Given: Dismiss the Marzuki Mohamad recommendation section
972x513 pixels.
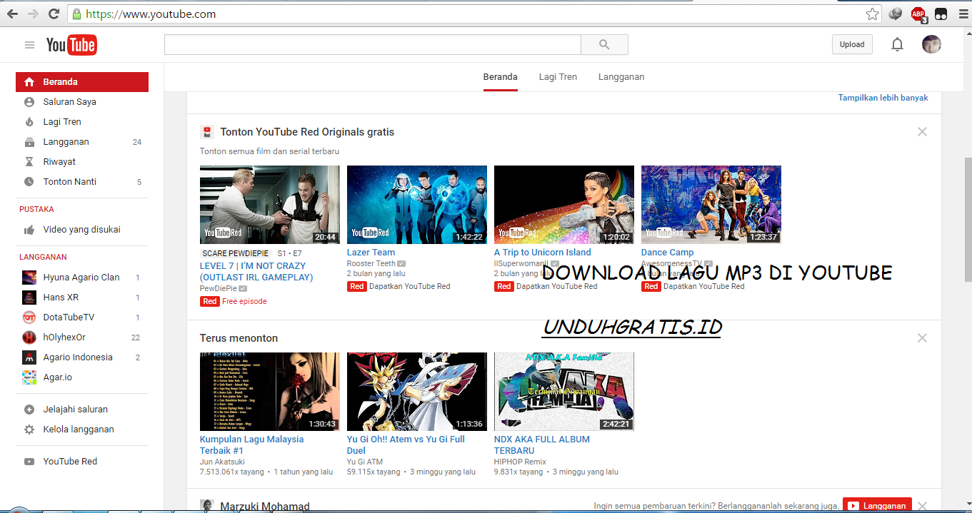Looking at the screenshot, I should 922,506.
